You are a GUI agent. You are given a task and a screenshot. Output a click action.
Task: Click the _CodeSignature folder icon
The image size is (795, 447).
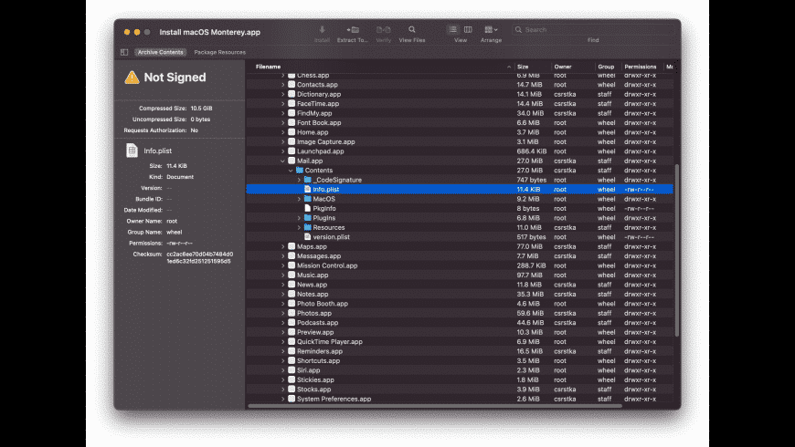pos(308,180)
